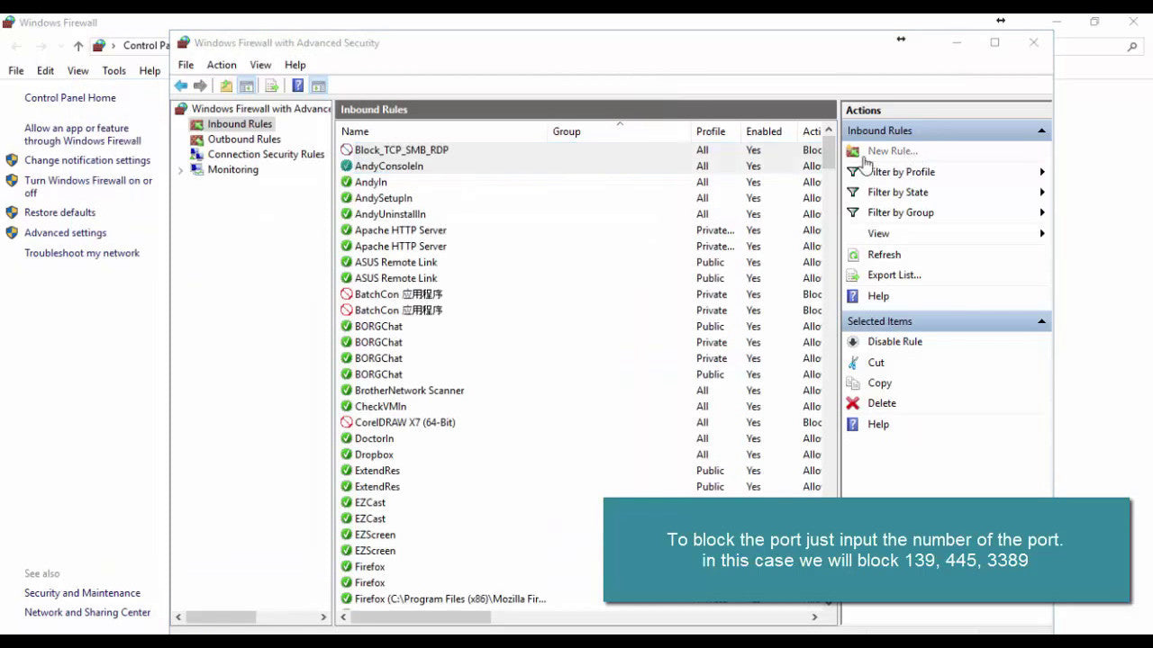This screenshot has height=648, width=1153.
Task: Click the Export List icon in the Actions pane
Action: coord(853,275)
